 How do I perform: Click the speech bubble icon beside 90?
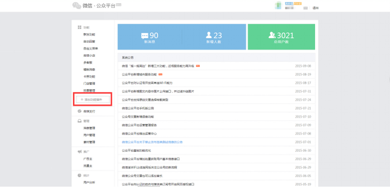(x=145, y=36)
